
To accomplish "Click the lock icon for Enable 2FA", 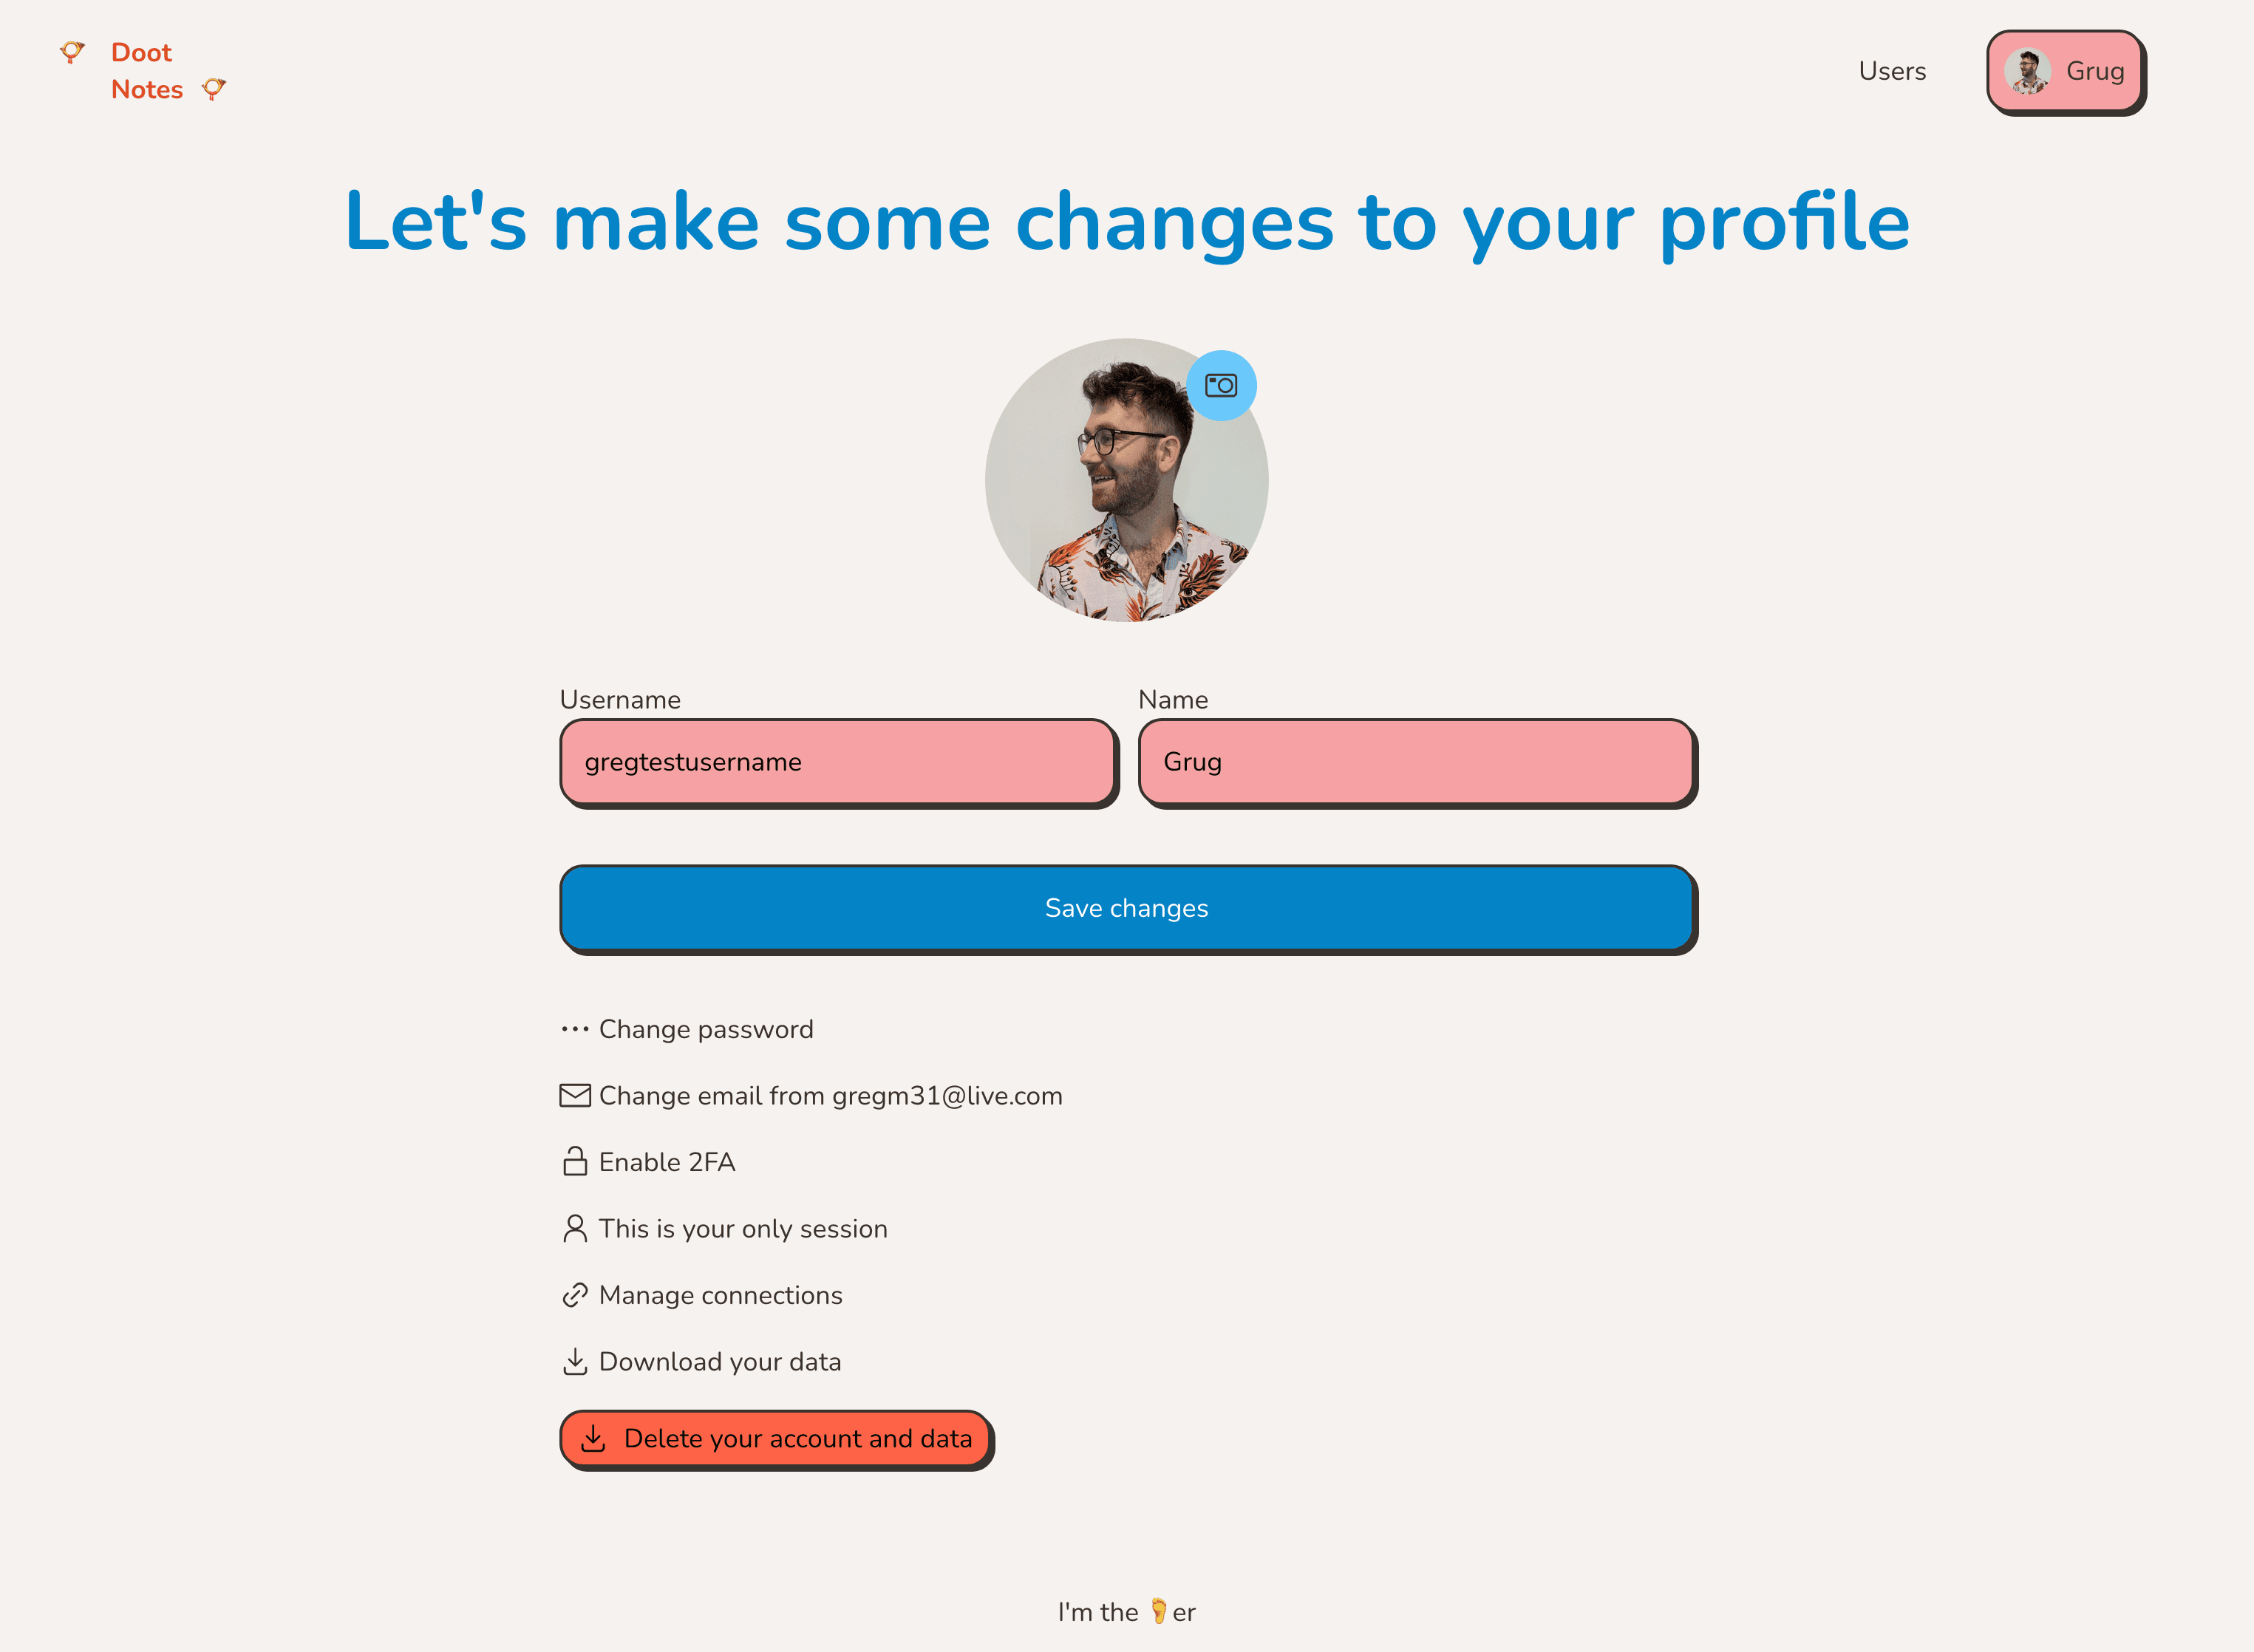I will tap(574, 1160).
